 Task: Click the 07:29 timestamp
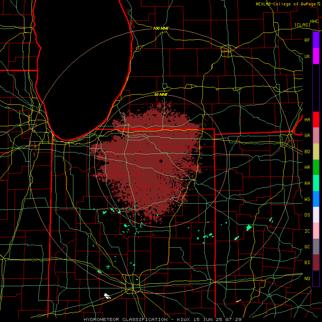(234, 319)
